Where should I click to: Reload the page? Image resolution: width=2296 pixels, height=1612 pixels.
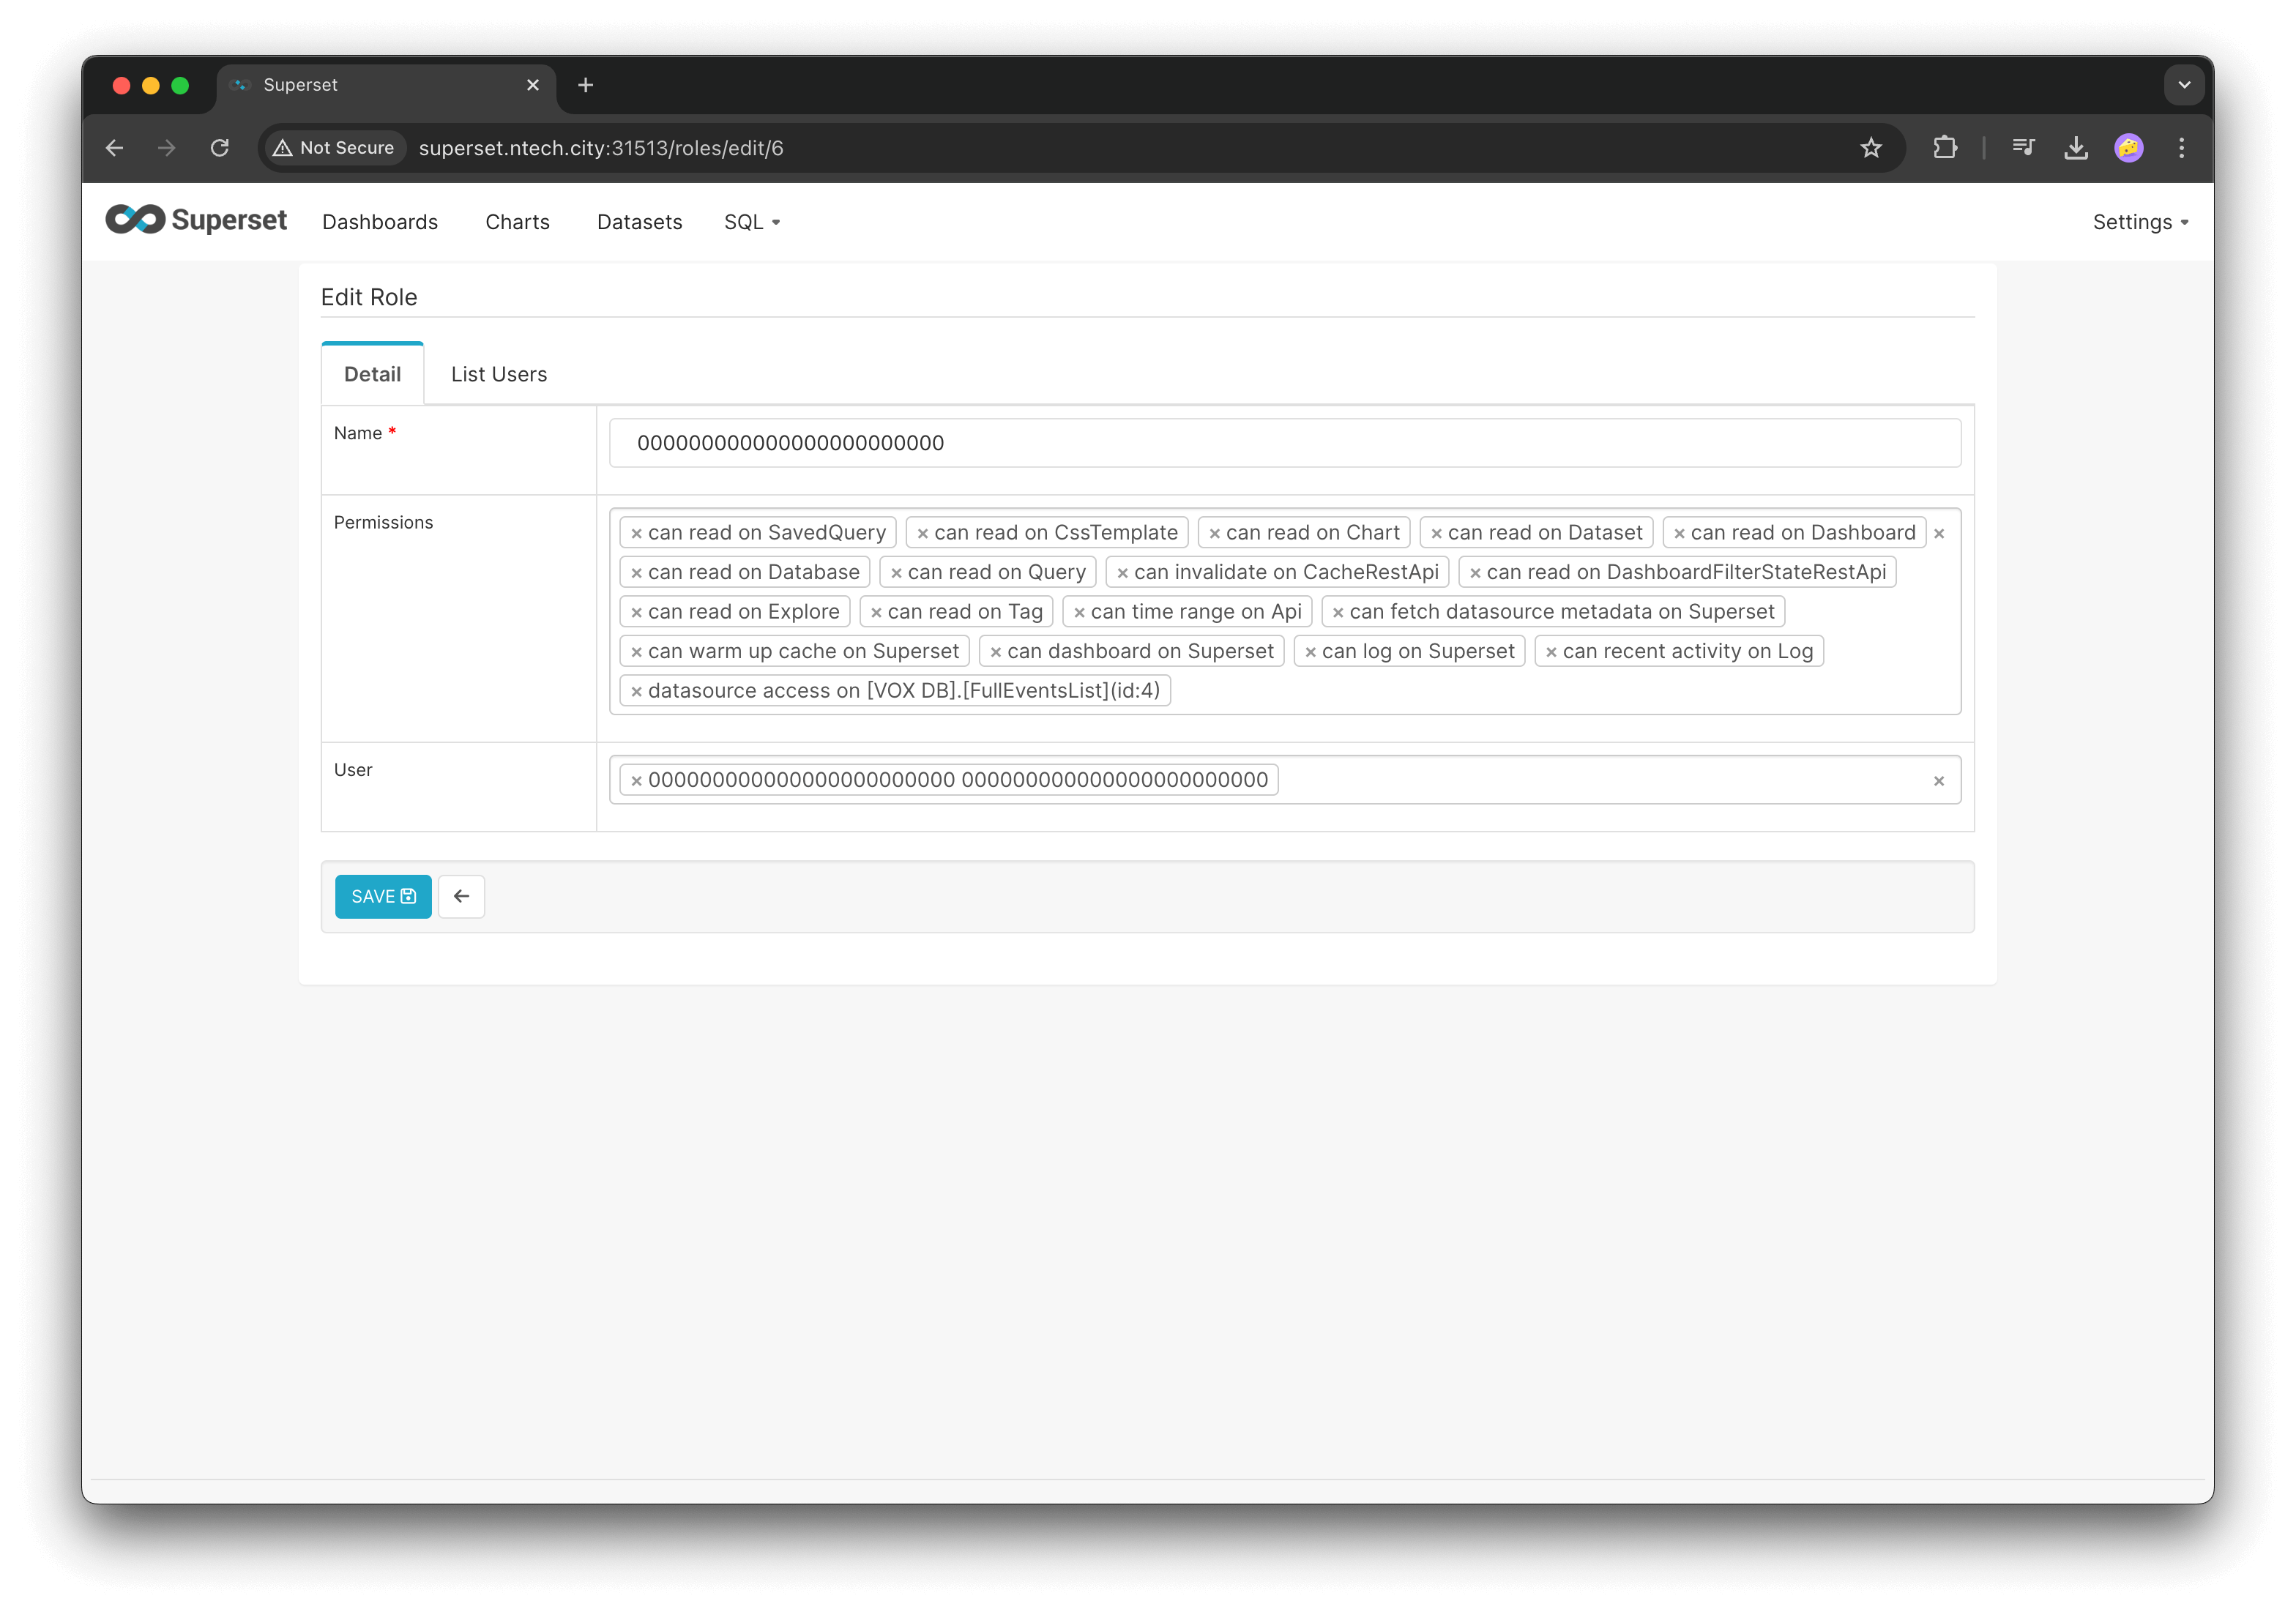pos(220,148)
